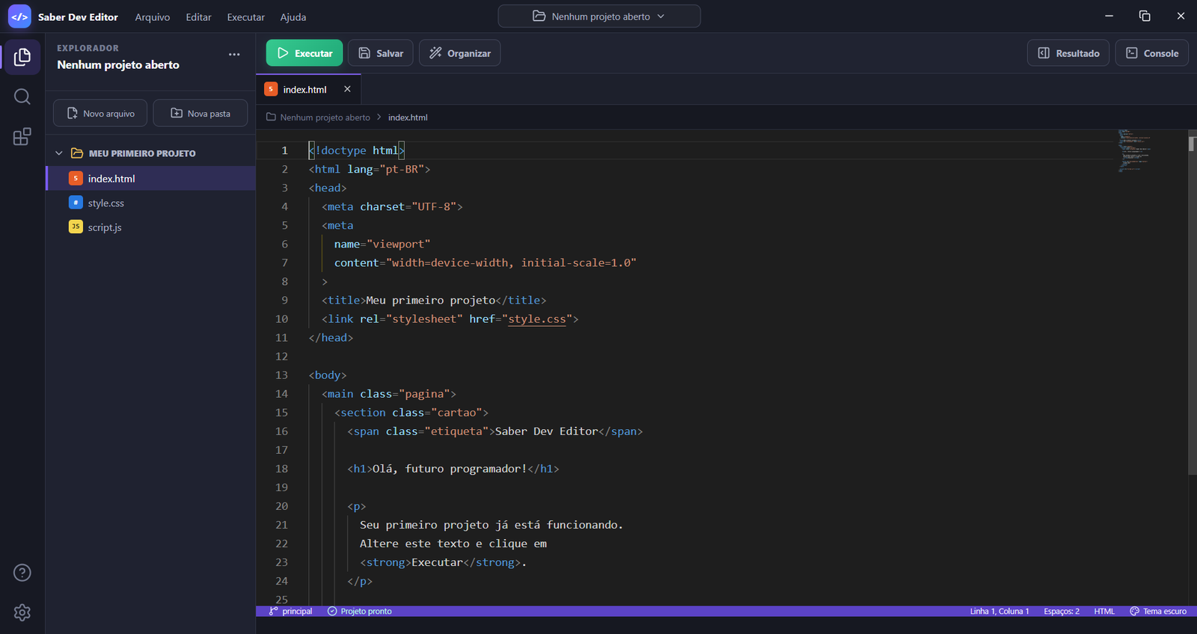Select index.html in the file tree

151,179
